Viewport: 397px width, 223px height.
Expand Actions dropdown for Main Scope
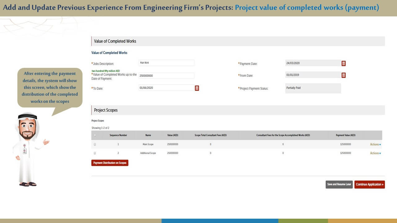point(375,144)
